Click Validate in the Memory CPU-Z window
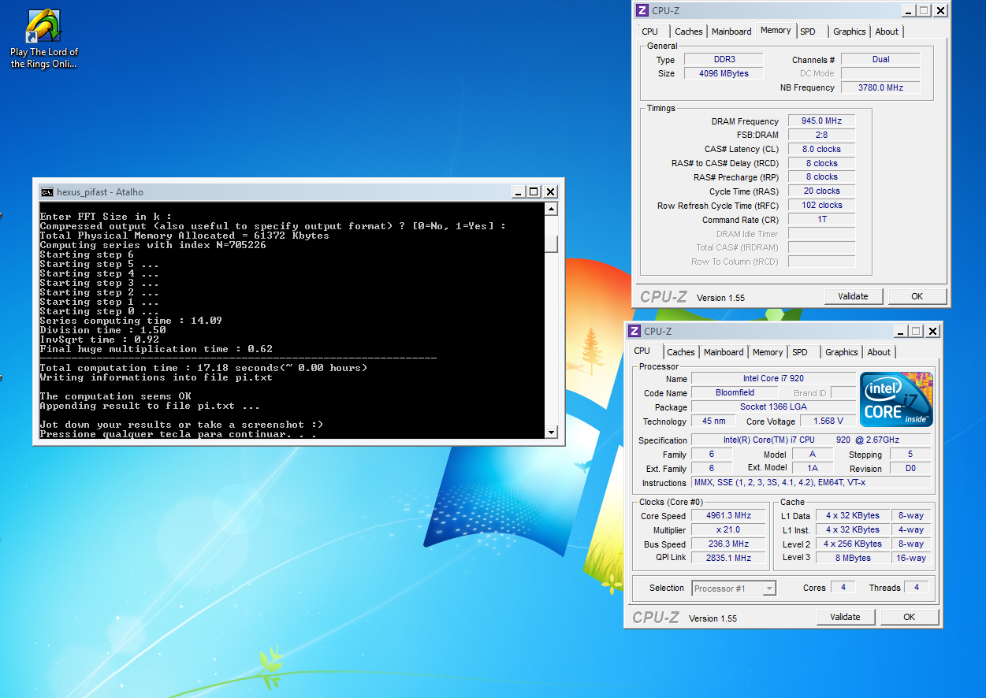The width and height of the screenshot is (986, 698). point(854,296)
